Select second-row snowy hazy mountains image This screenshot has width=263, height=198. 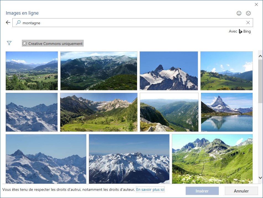pyautogui.click(x=31, y=112)
